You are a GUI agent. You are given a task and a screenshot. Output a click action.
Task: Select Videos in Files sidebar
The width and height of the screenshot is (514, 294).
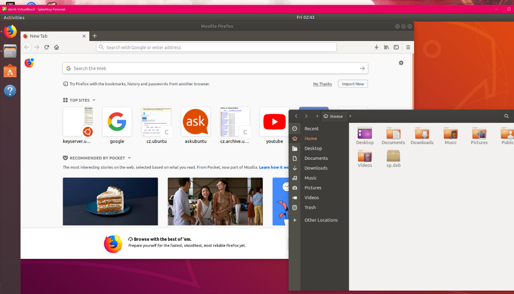click(319, 198)
